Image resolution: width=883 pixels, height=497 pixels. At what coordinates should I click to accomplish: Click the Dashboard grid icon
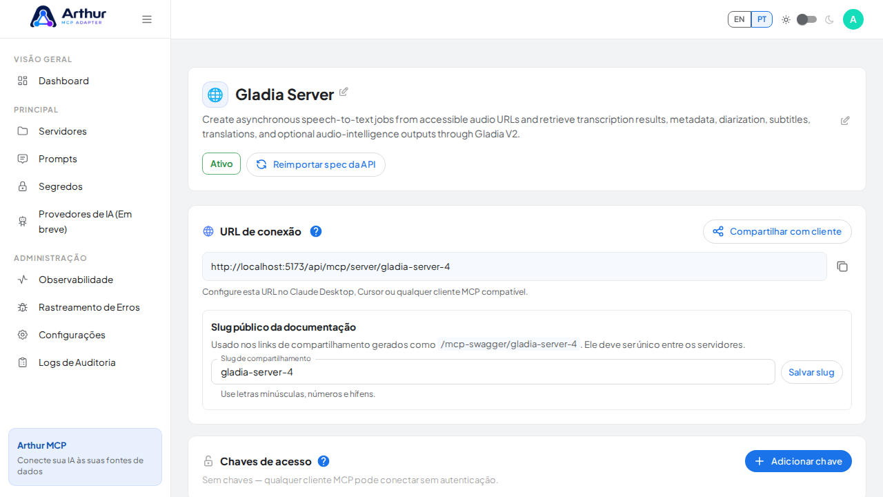(x=23, y=81)
